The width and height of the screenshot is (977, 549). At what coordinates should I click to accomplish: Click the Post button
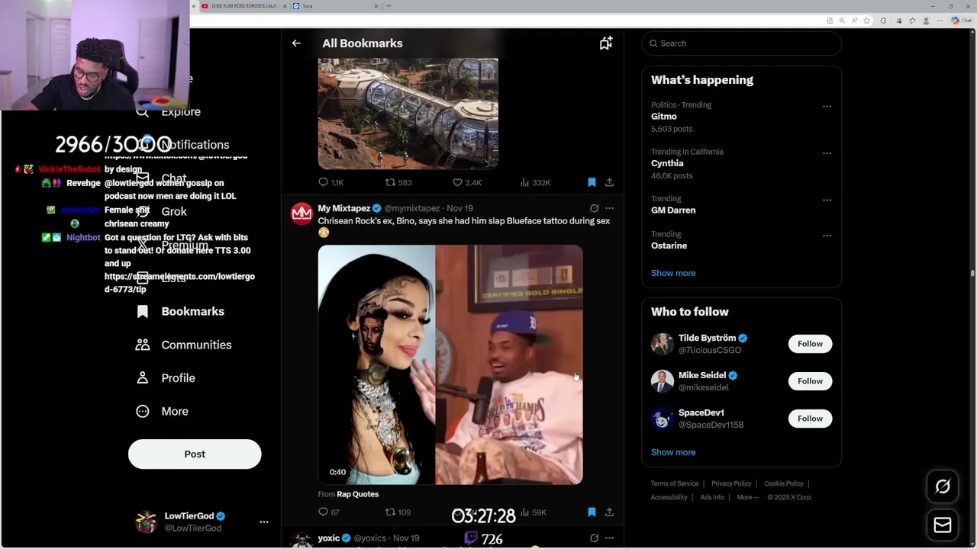195,454
